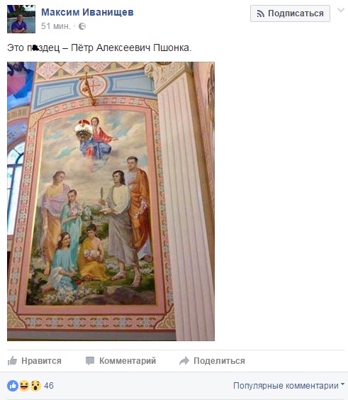Click the Wow surprised reaction icon
This screenshot has height=400, width=348.
pyautogui.click(x=35, y=385)
